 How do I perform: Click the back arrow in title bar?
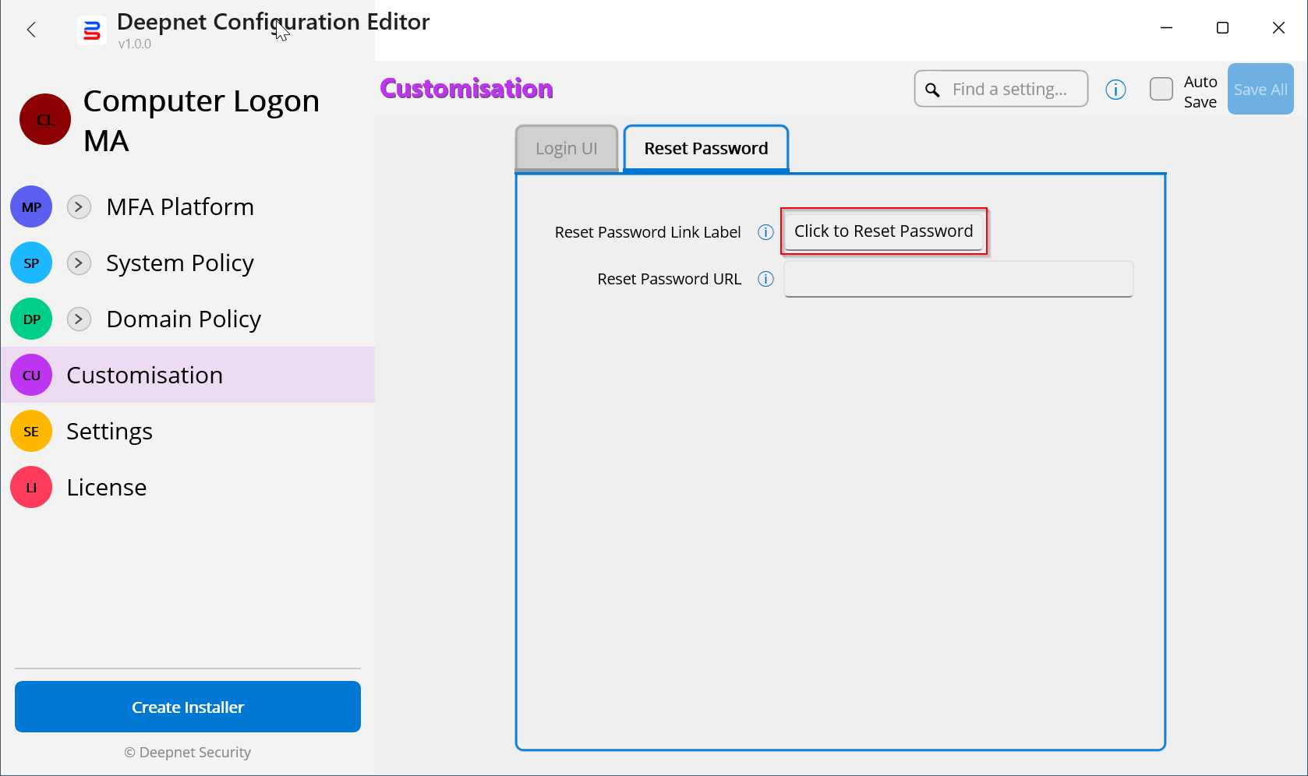click(x=31, y=30)
